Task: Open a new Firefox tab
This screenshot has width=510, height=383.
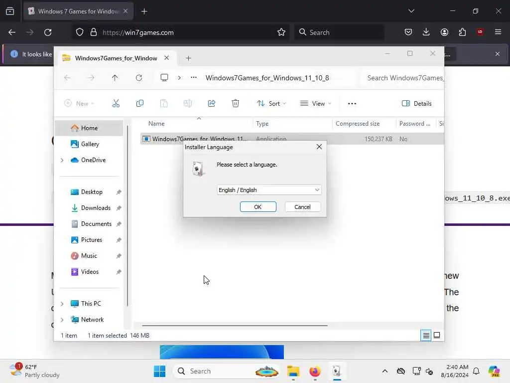Action: coord(144,11)
